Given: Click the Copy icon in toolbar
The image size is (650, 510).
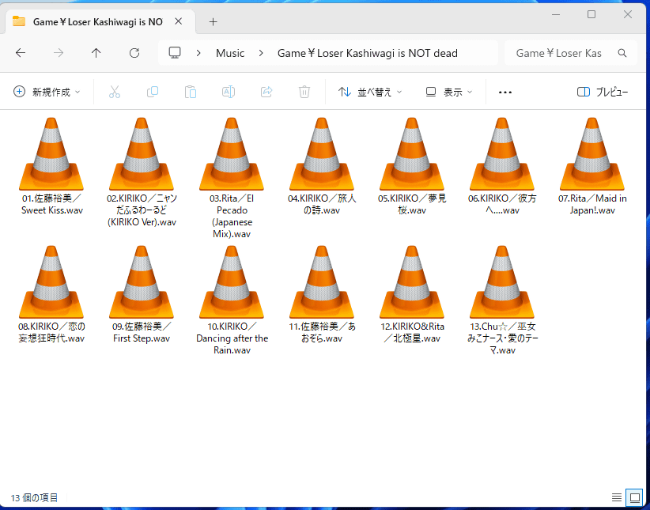Looking at the screenshot, I should (153, 92).
